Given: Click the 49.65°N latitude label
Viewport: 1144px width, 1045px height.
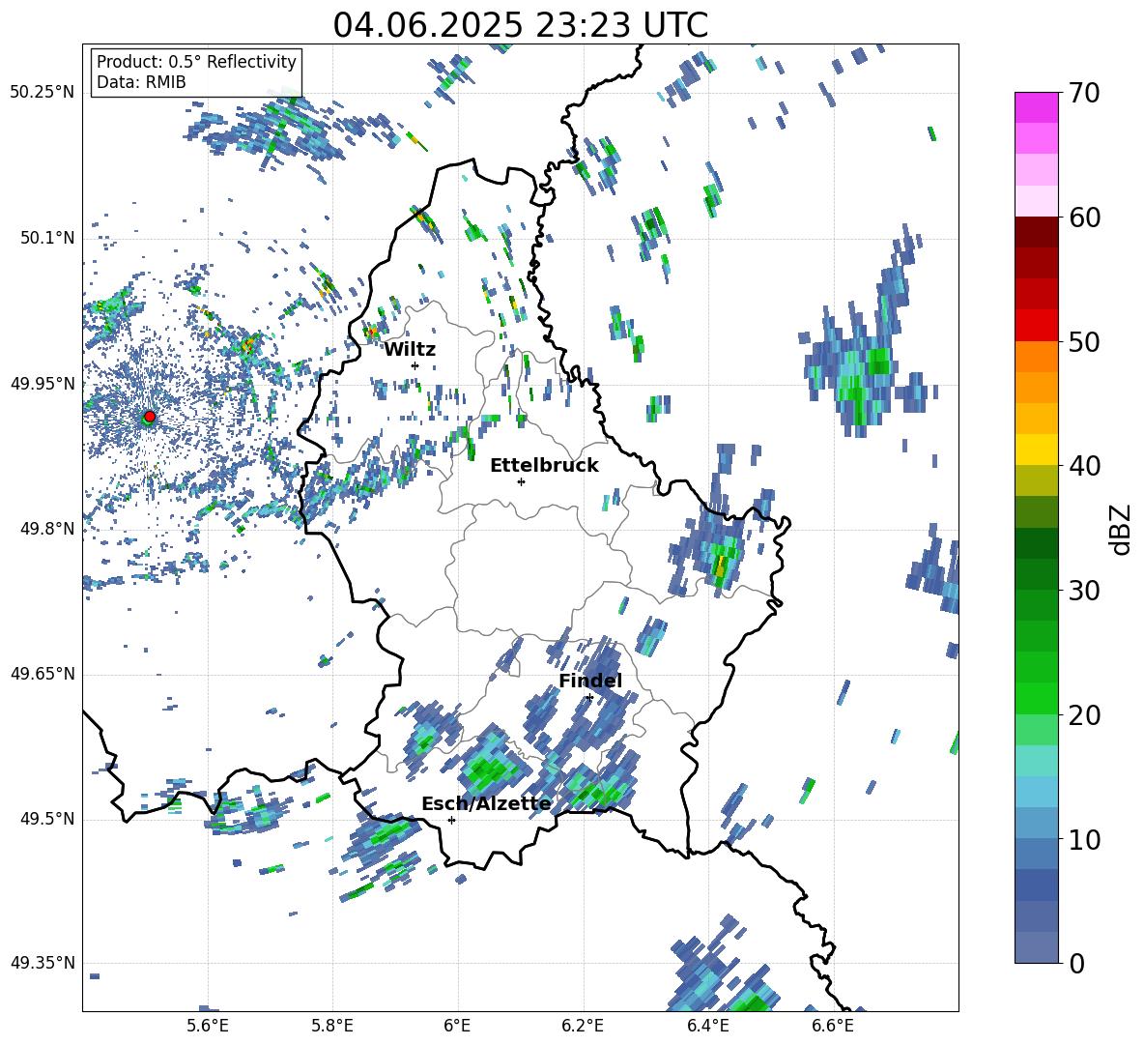Looking at the screenshot, I should tap(43, 673).
